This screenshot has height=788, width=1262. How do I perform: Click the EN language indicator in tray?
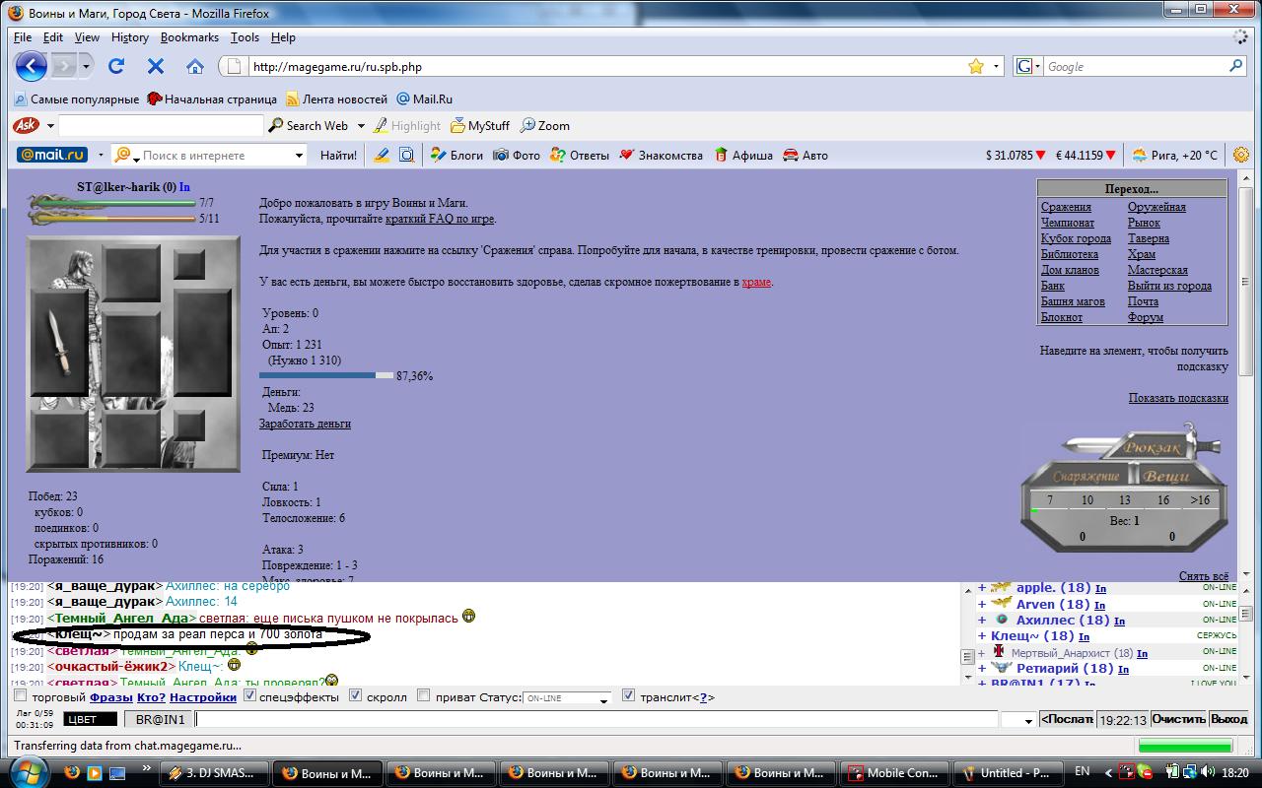click(x=1083, y=772)
